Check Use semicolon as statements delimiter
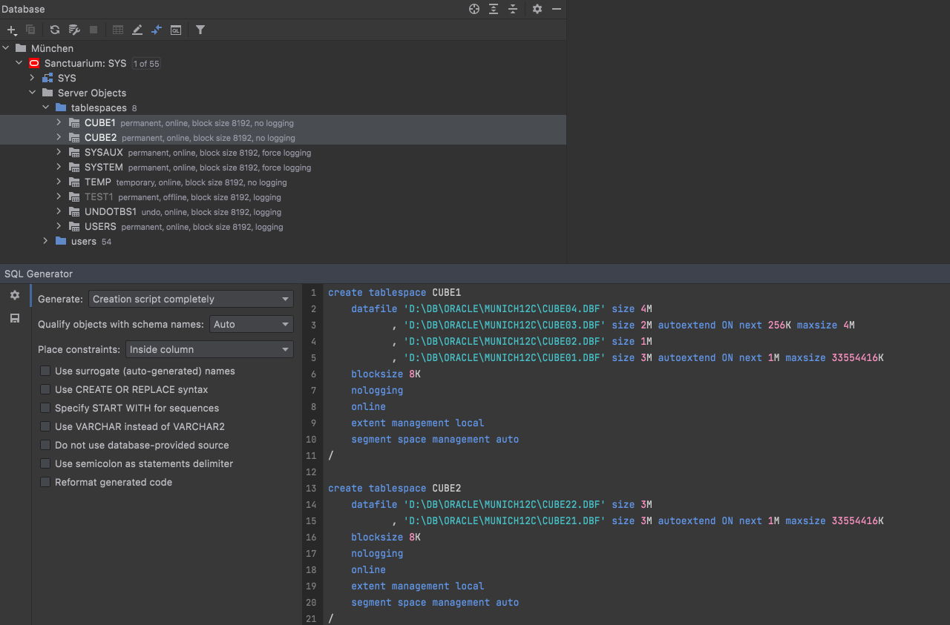The image size is (950, 625). pos(46,463)
